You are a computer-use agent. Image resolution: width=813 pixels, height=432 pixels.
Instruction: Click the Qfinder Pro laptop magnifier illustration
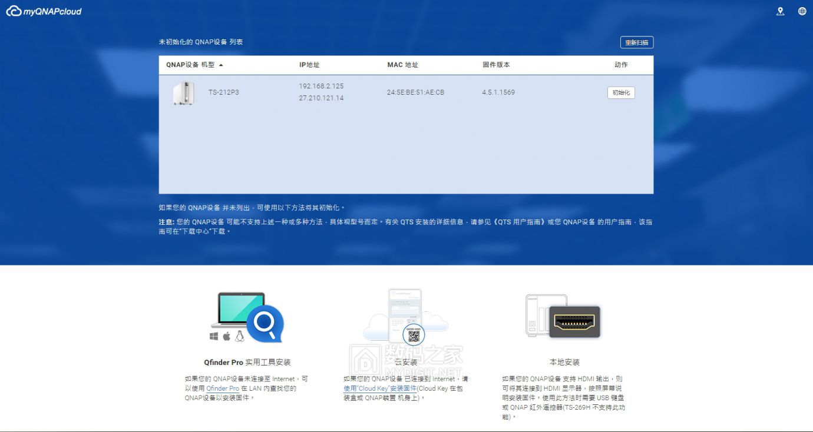click(x=247, y=317)
